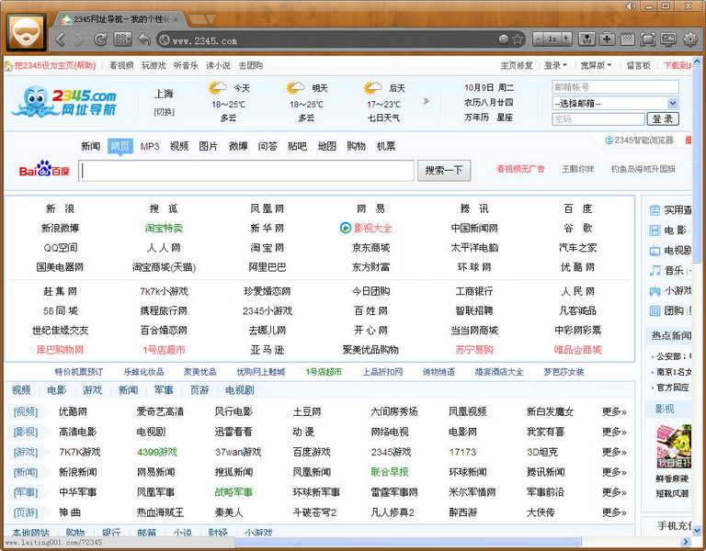
Task: Click 更多» in the 游戏 row
Action: [x=614, y=452]
